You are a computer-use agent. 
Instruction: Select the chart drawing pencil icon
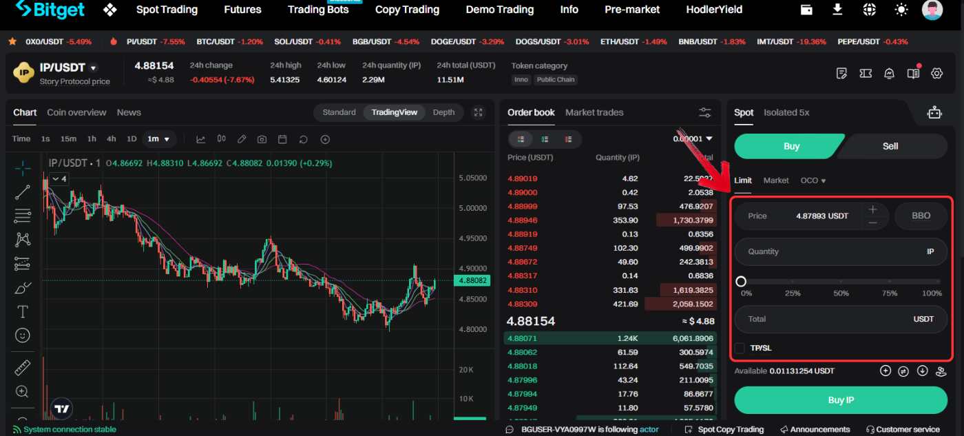pos(242,139)
